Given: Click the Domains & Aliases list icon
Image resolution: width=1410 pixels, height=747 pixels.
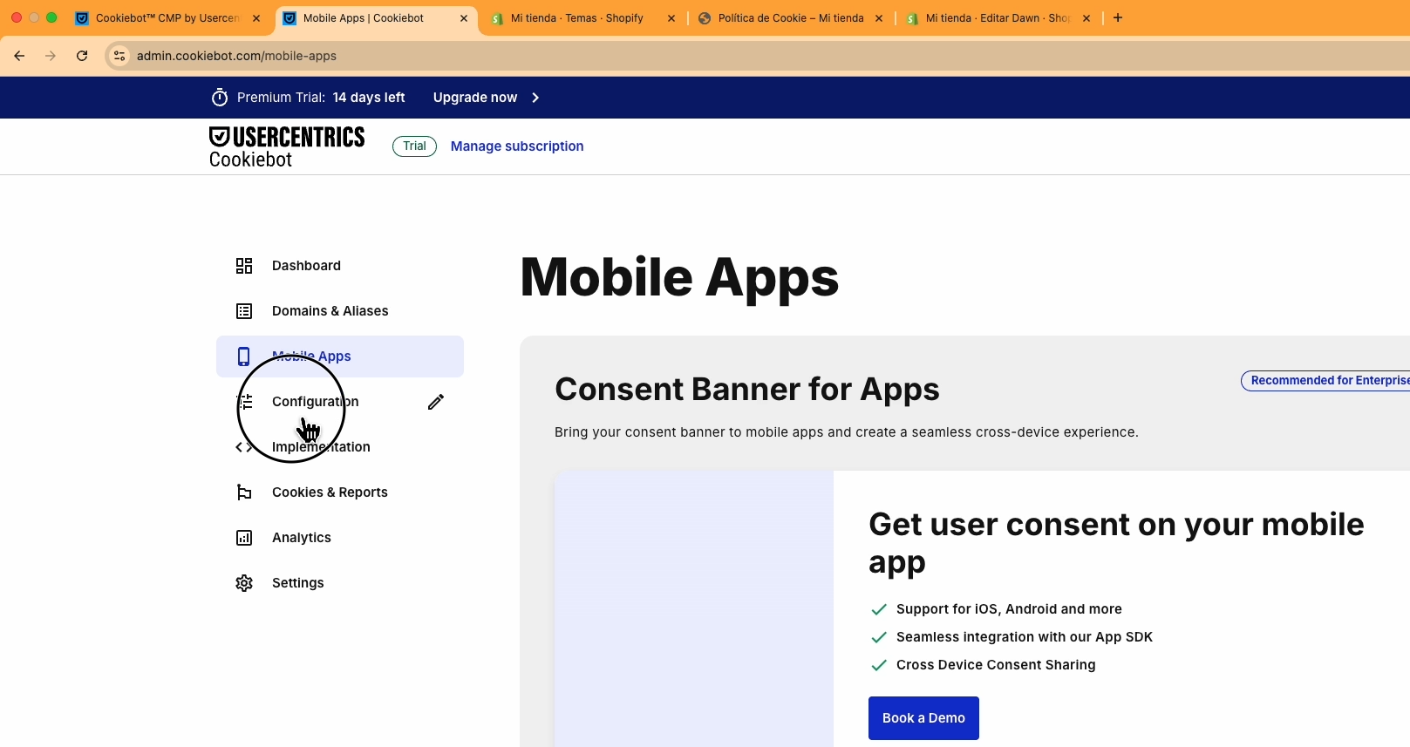Looking at the screenshot, I should click(244, 311).
